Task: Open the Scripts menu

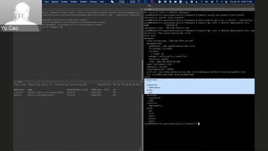Action: point(64,2)
